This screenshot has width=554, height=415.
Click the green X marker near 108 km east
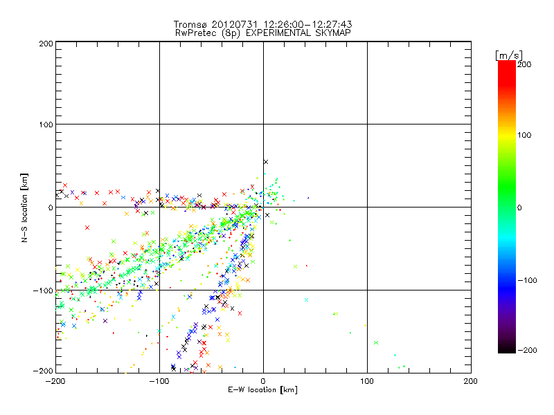tap(376, 342)
